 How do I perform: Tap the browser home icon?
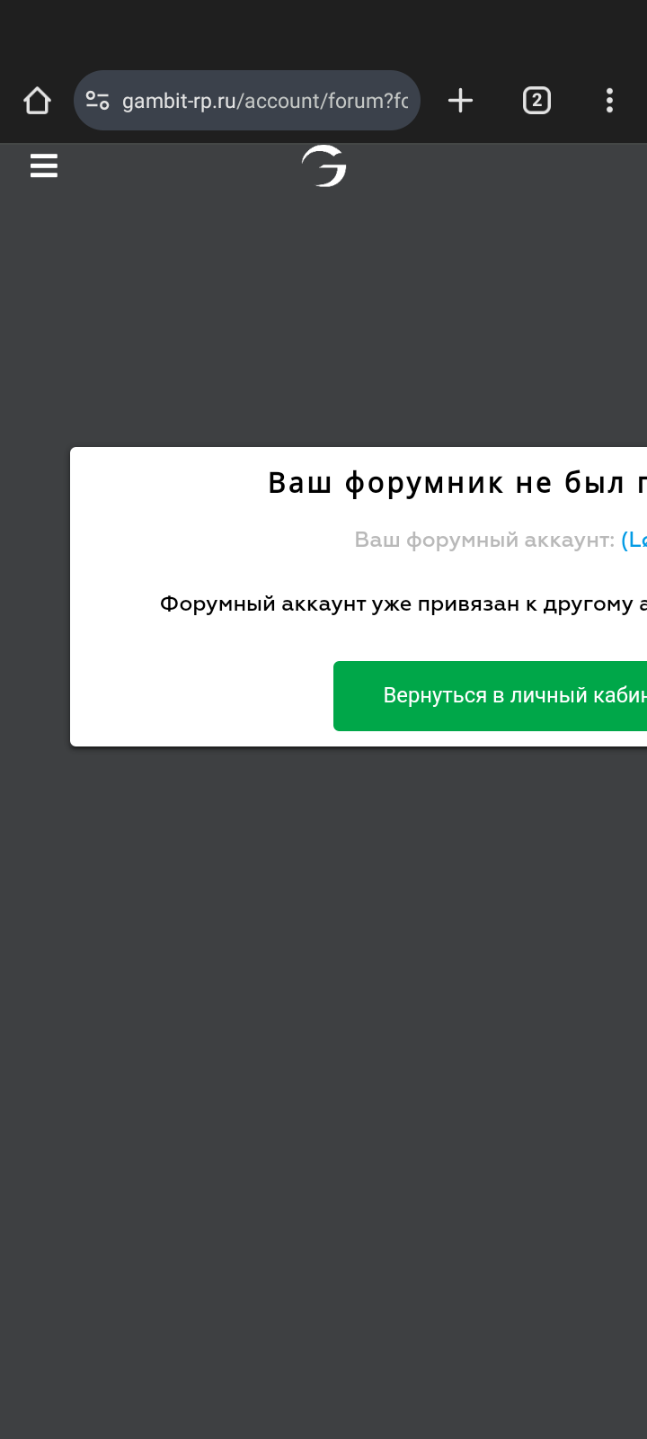tap(37, 101)
